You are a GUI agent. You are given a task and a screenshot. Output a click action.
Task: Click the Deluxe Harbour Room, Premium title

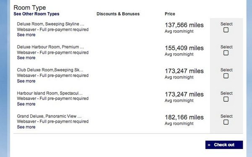[x=50, y=47]
